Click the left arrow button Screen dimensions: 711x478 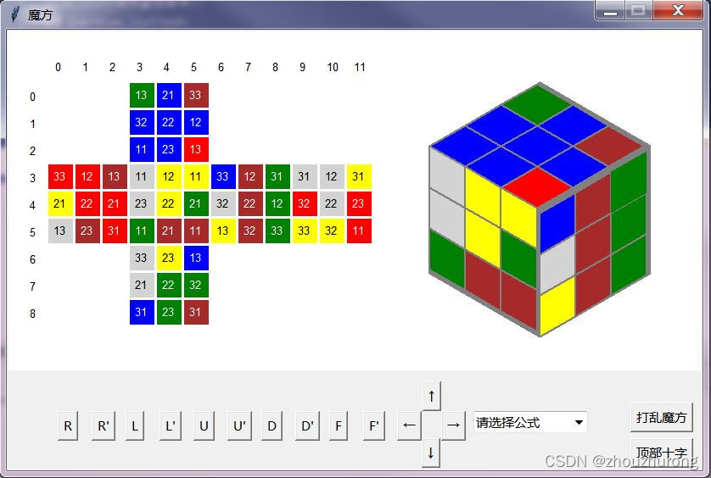tap(410, 425)
